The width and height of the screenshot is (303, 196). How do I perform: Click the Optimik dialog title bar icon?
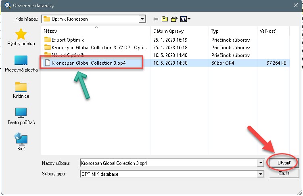[8, 5]
